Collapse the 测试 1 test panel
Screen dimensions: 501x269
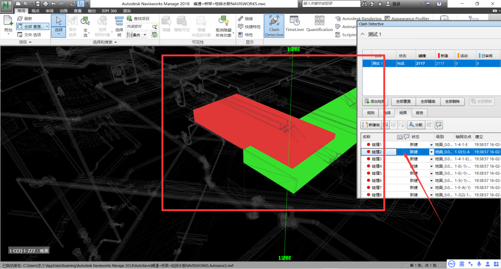[362, 34]
